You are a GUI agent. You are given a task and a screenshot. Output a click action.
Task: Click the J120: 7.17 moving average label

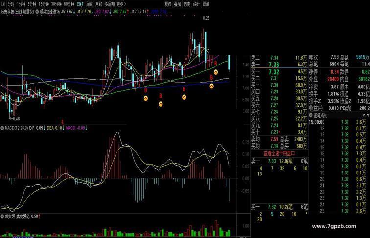click(139, 12)
